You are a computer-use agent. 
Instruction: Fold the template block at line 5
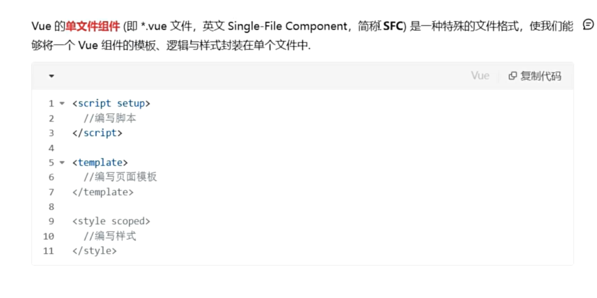click(62, 163)
